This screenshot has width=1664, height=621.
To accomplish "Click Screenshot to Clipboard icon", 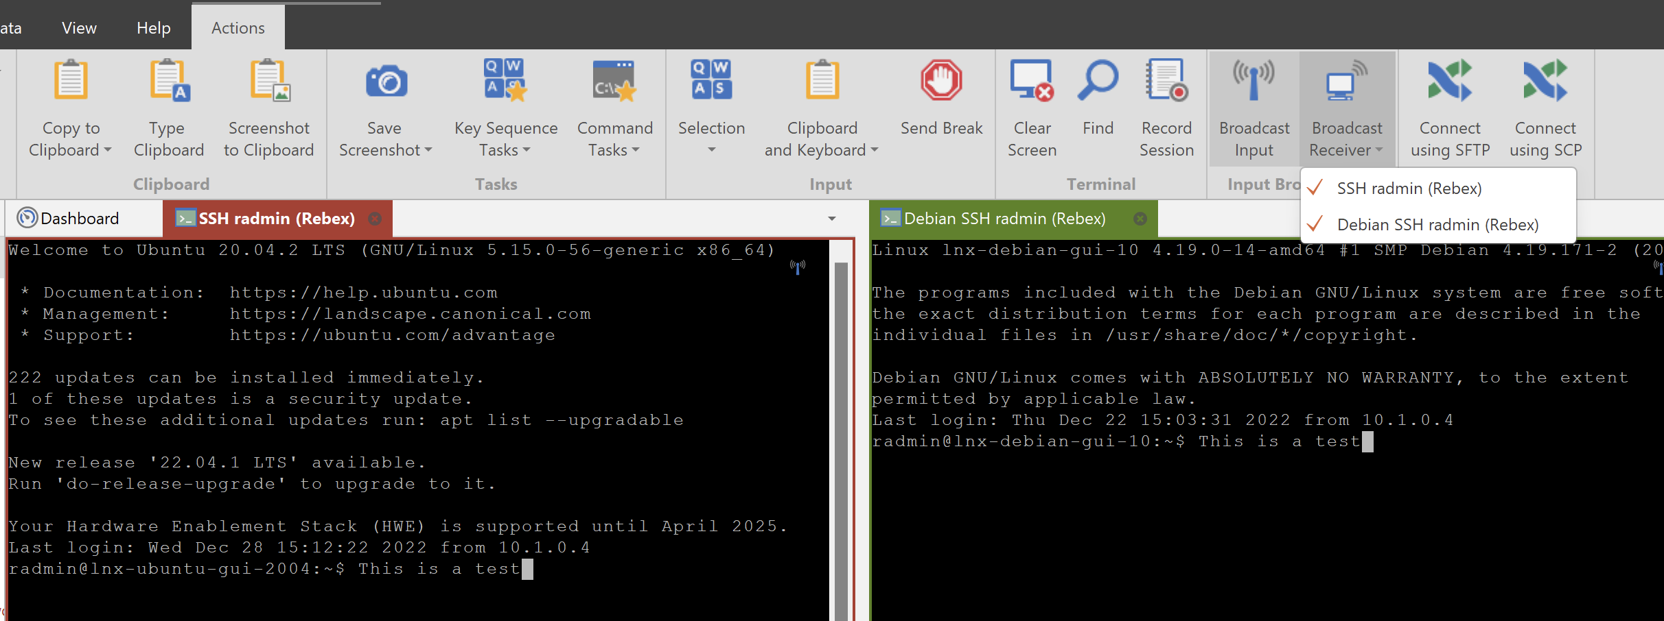I will point(269,82).
